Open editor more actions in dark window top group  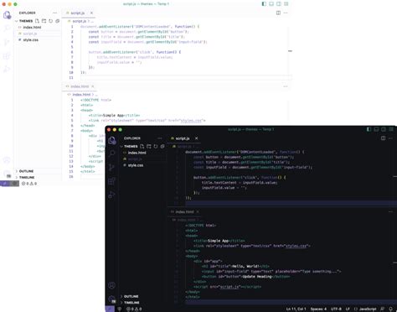coord(390,138)
